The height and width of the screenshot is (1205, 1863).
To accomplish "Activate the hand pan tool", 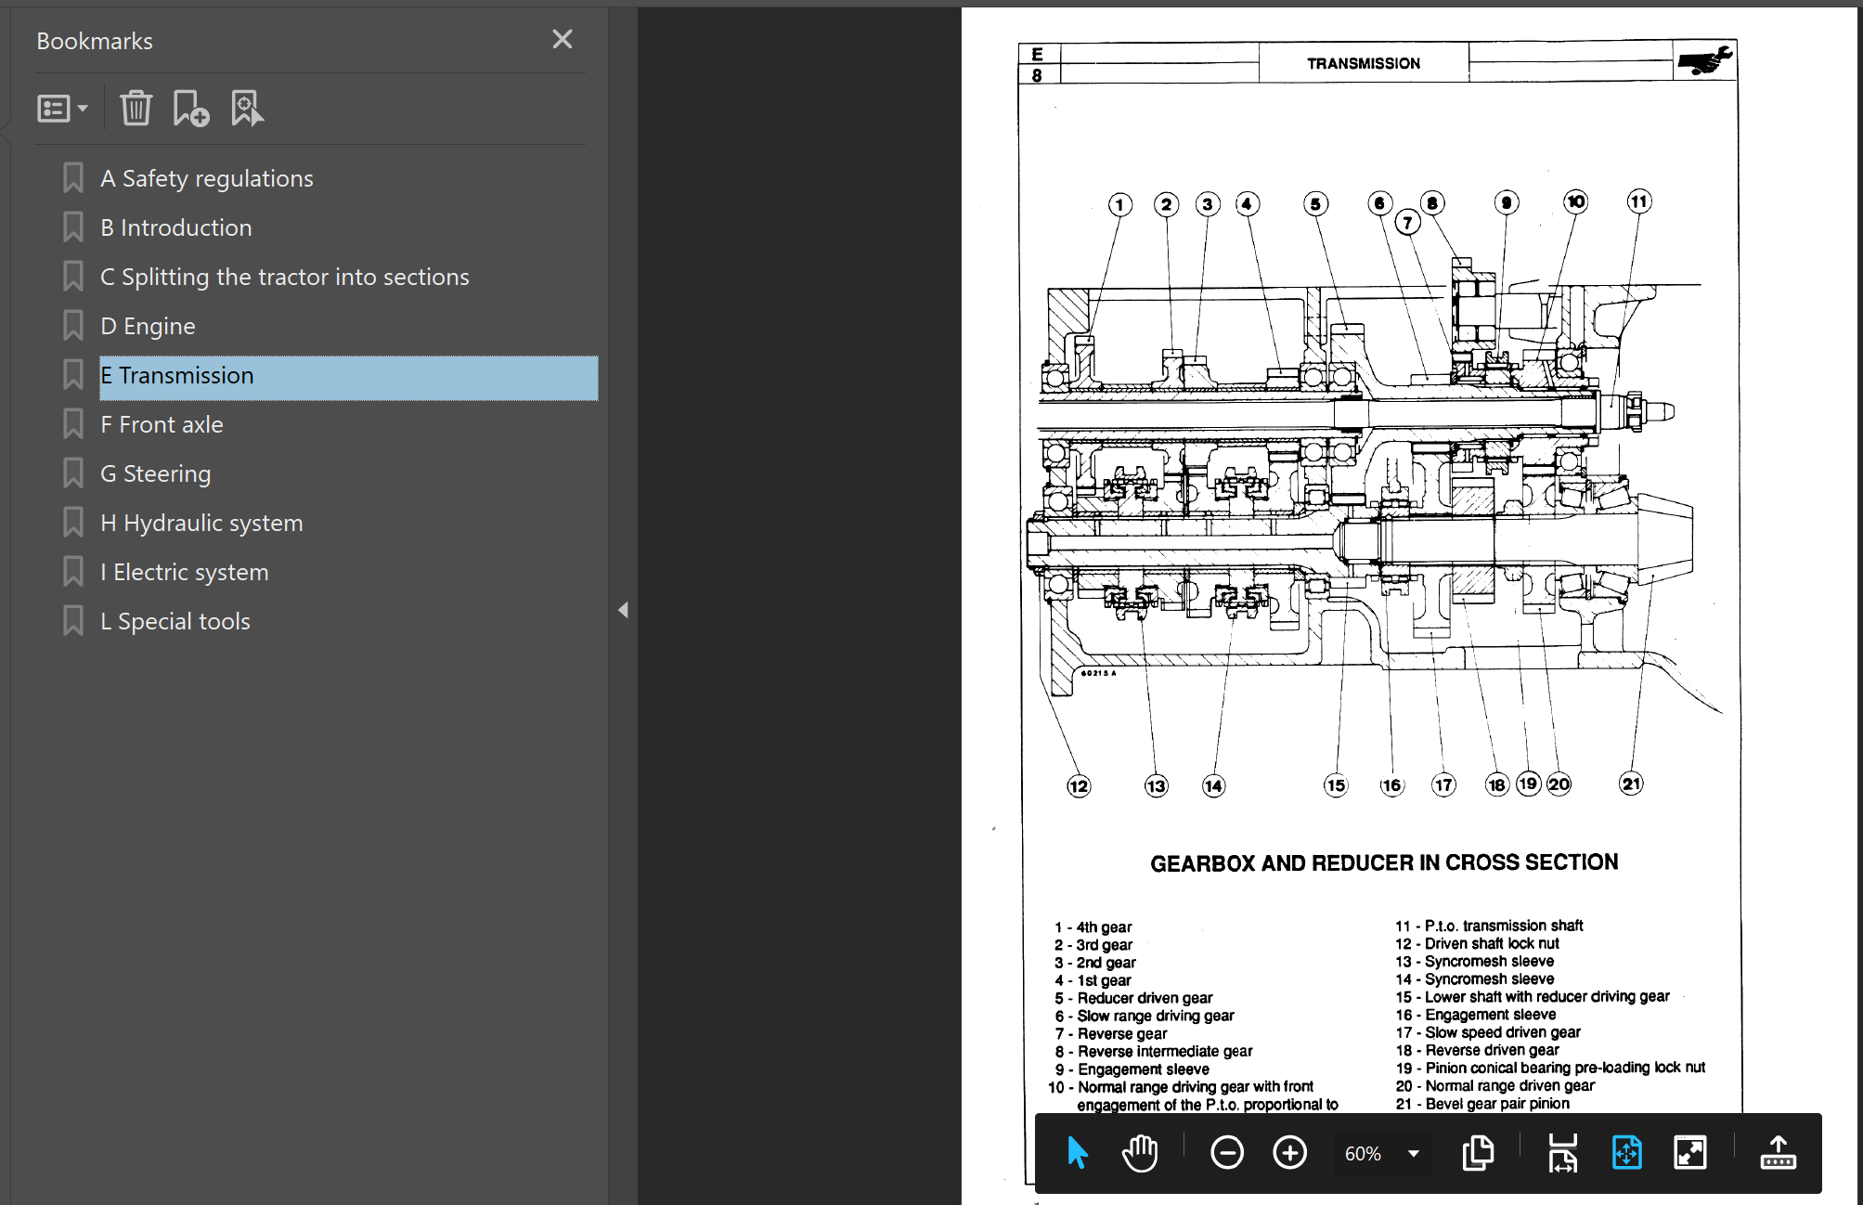I will point(1139,1153).
